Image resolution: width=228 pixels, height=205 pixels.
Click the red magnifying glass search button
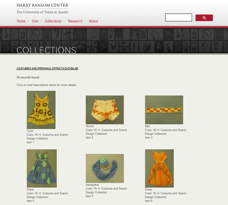click(x=204, y=18)
